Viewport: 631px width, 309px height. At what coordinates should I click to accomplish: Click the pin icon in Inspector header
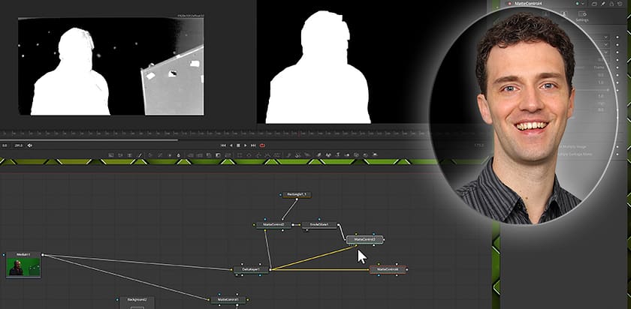(x=602, y=4)
